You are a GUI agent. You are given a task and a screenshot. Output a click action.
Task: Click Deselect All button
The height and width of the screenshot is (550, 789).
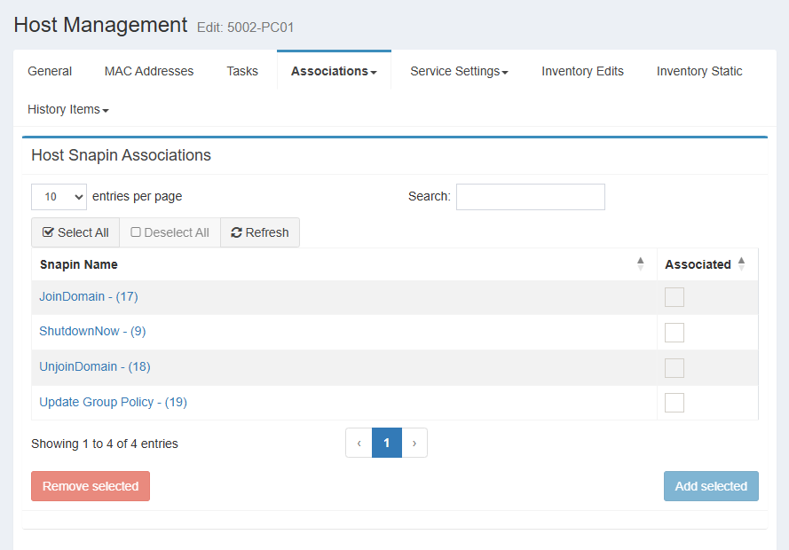170,232
